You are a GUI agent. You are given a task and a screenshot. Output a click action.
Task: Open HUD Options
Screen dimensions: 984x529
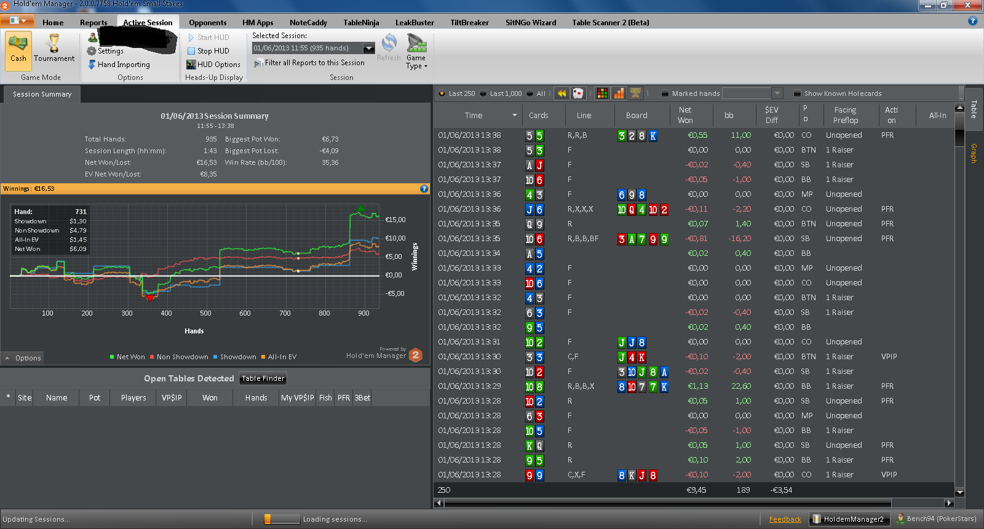pos(213,65)
